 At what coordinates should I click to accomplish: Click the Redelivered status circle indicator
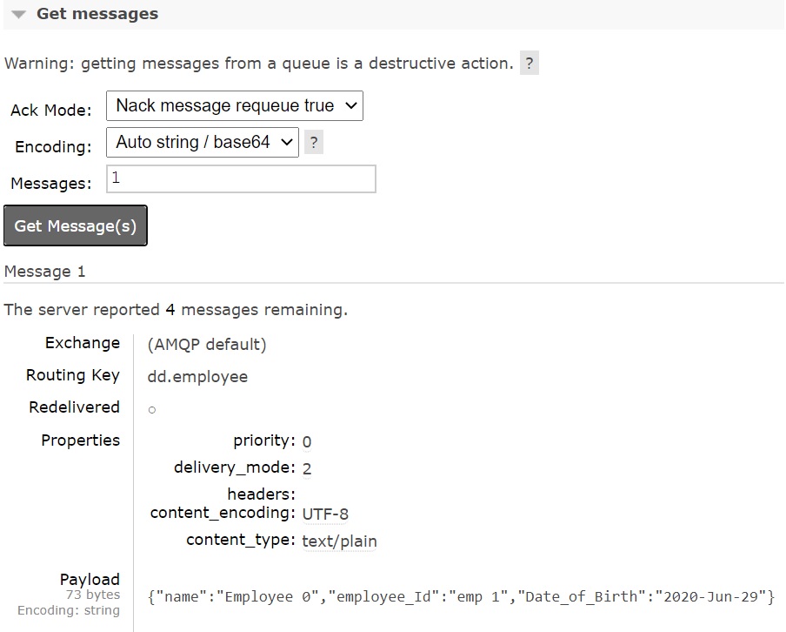coord(152,409)
